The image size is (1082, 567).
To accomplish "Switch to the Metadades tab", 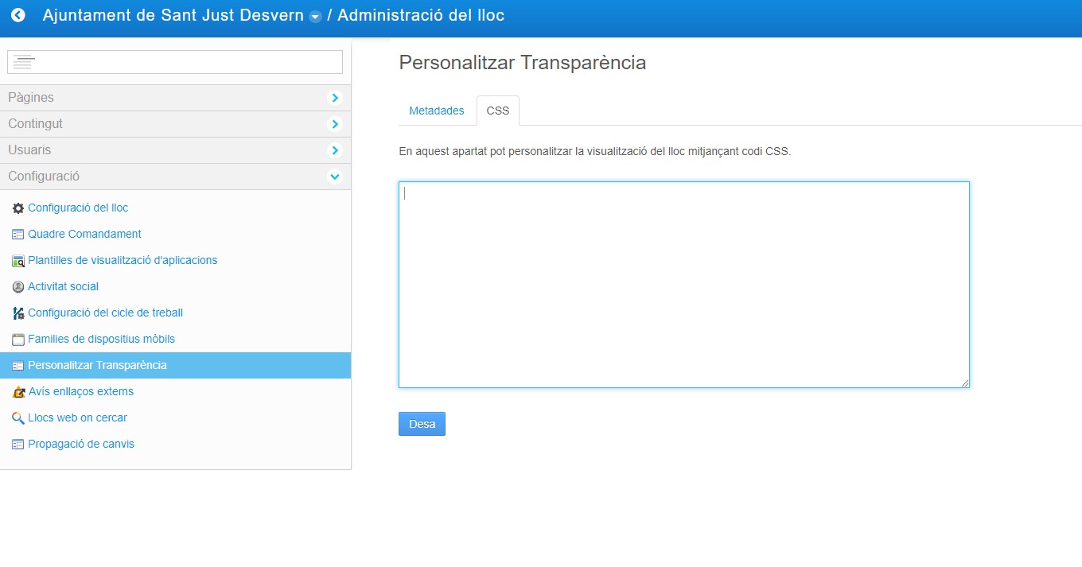I will pos(437,111).
